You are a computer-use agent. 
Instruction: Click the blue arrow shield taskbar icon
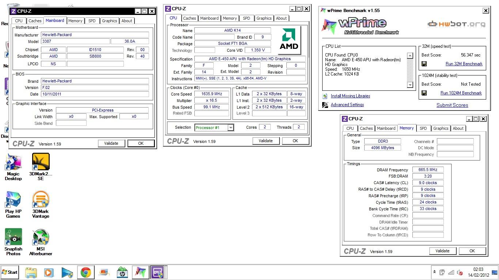(67, 272)
